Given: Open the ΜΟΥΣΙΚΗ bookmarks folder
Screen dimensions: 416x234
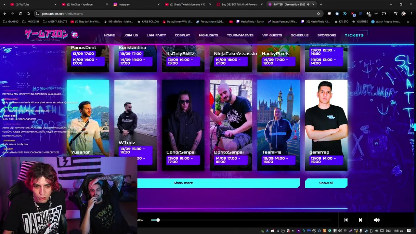Looking at the screenshot, I should (x=31, y=22).
